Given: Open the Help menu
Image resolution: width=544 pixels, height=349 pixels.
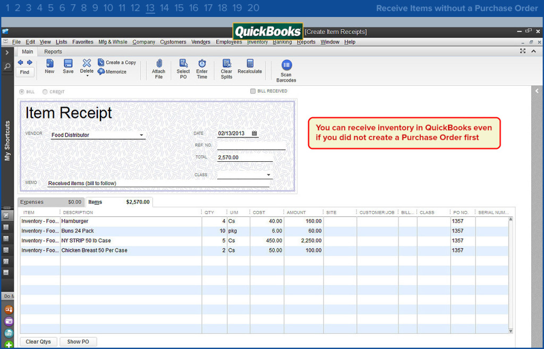Looking at the screenshot, I should click(350, 42).
